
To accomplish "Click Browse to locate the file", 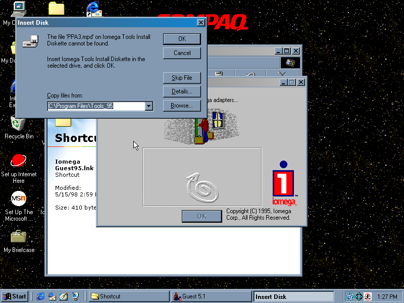I will pyautogui.click(x=182, y=106).
